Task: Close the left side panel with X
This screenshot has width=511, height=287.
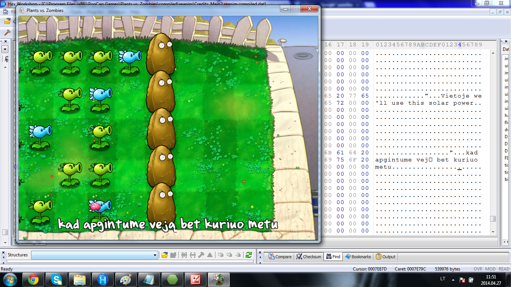Action: click(x=5, y=41)
